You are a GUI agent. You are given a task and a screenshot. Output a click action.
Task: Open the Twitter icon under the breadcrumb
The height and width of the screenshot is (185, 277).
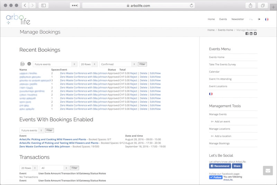(255, 34)
